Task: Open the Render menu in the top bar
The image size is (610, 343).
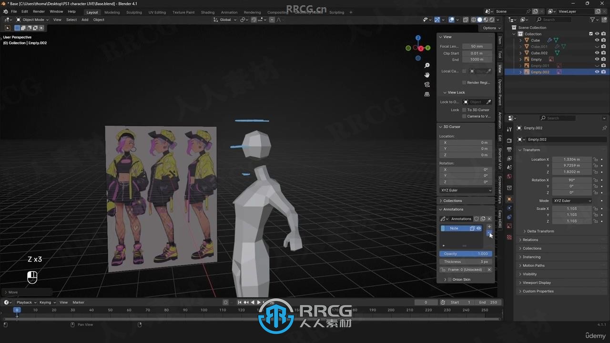Action: coord(39,11)
